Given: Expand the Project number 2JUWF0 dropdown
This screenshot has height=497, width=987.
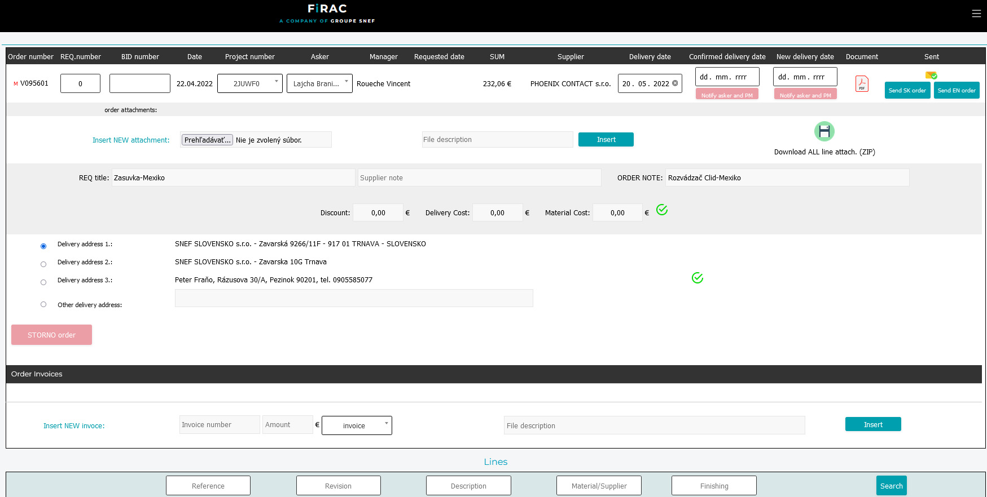Looking at the screenshot, I should tap(250, 83).
